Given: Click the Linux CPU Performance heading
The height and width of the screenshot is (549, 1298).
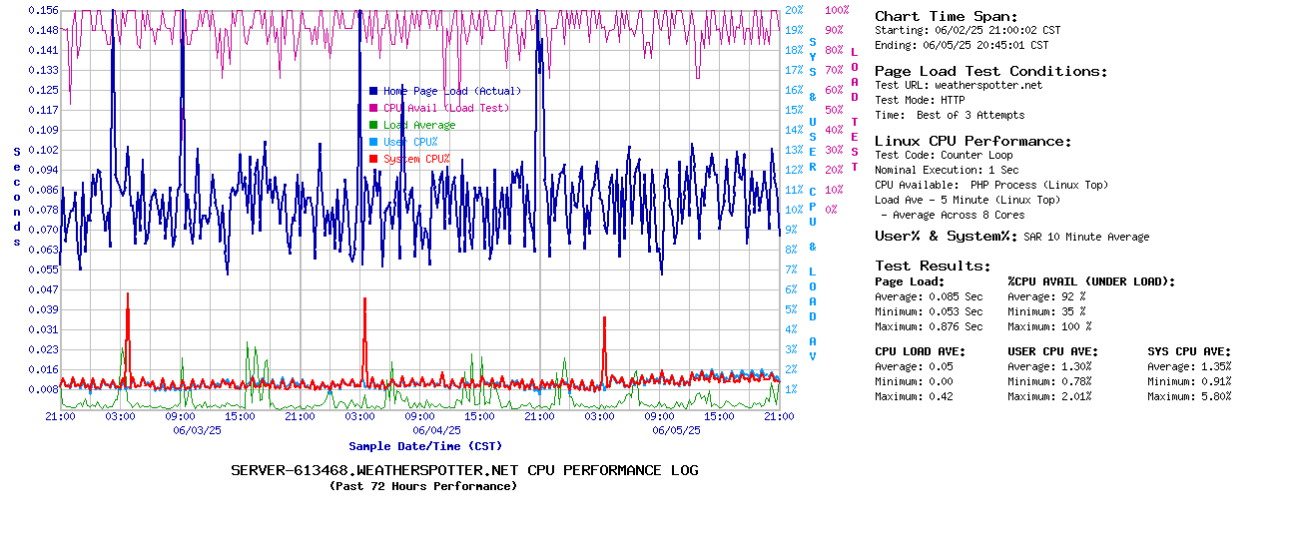Looking at the screenshot, I should point(973,141).
